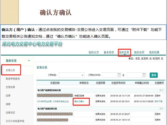Open the start date calendar icon

tap(119, 75)
